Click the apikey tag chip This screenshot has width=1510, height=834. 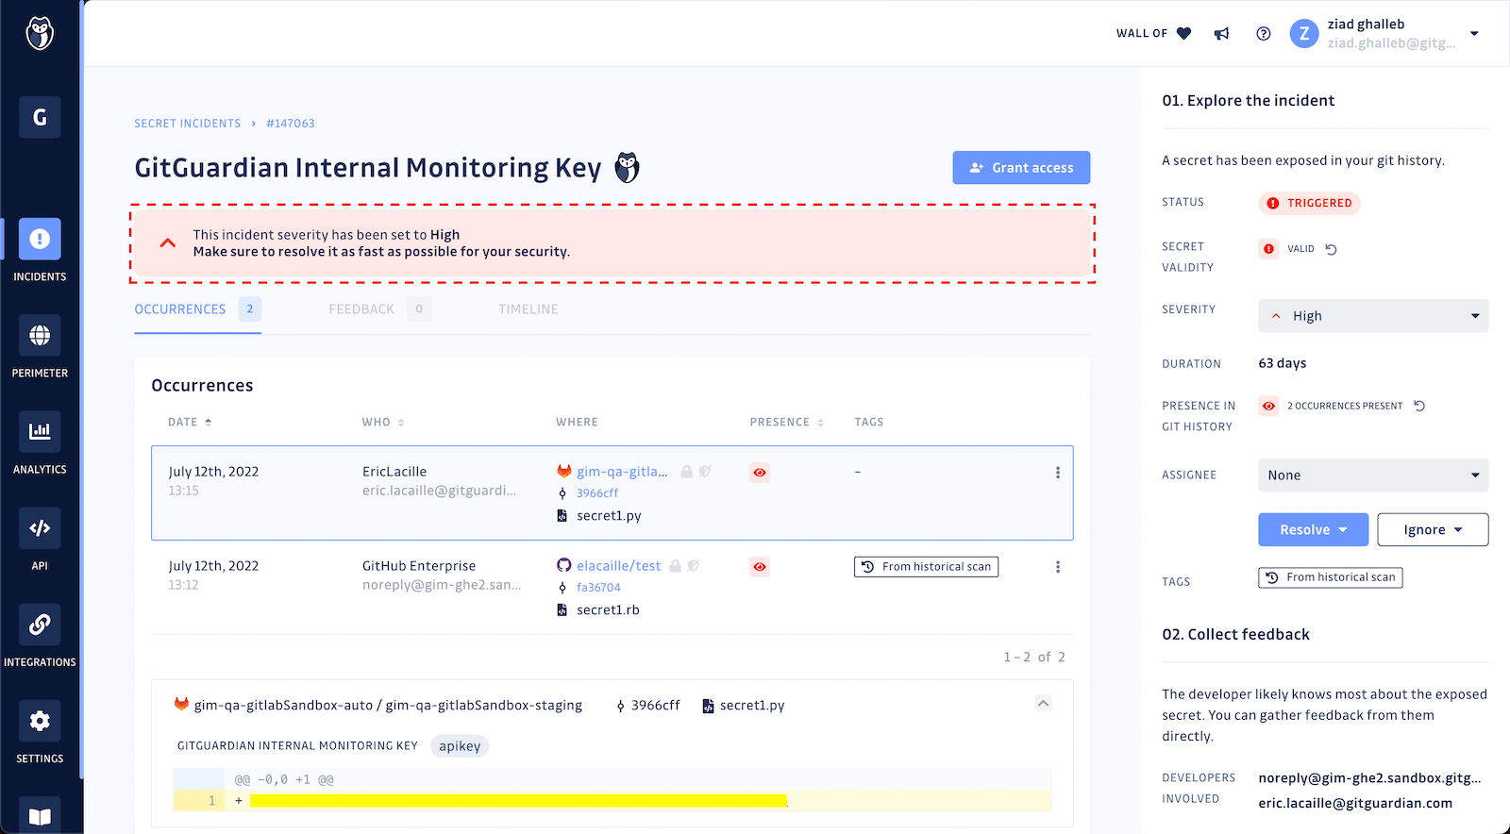(460, 746)
